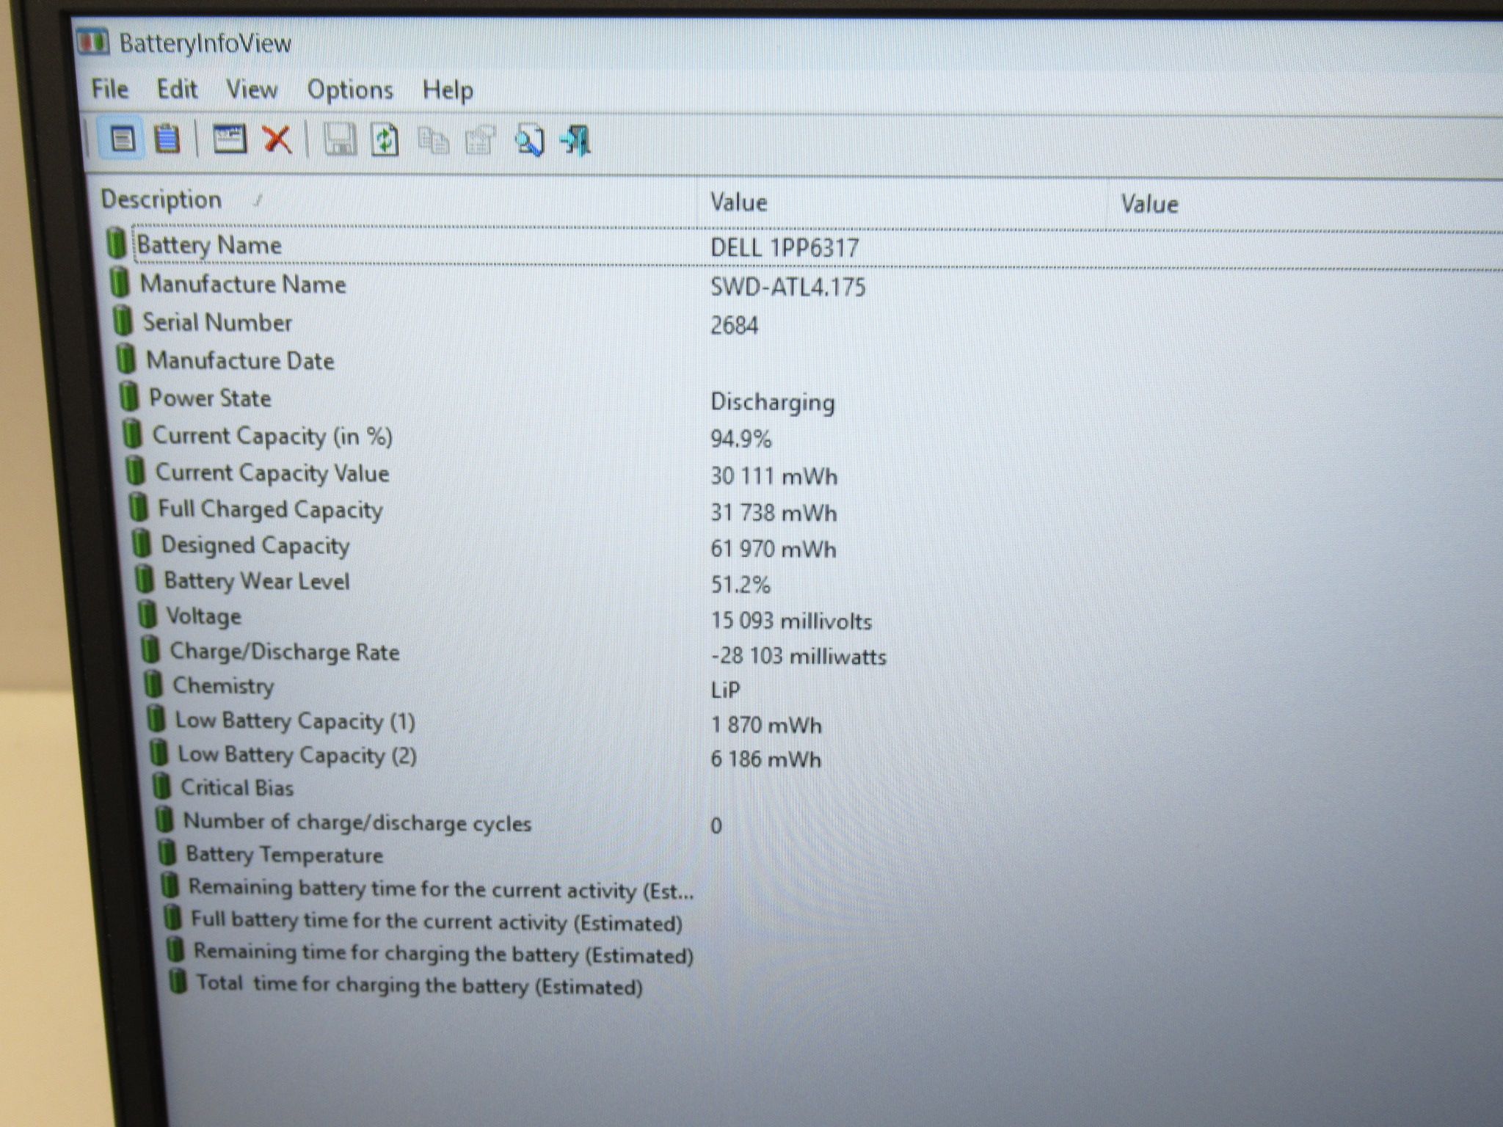Click the battery icon beside Serial Number

[x=123, y=321]
